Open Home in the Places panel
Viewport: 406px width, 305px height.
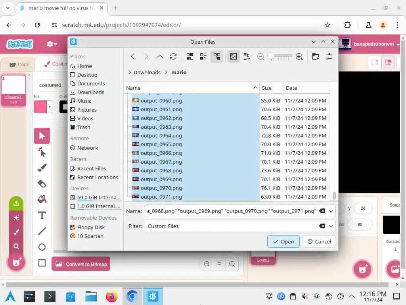94,66
